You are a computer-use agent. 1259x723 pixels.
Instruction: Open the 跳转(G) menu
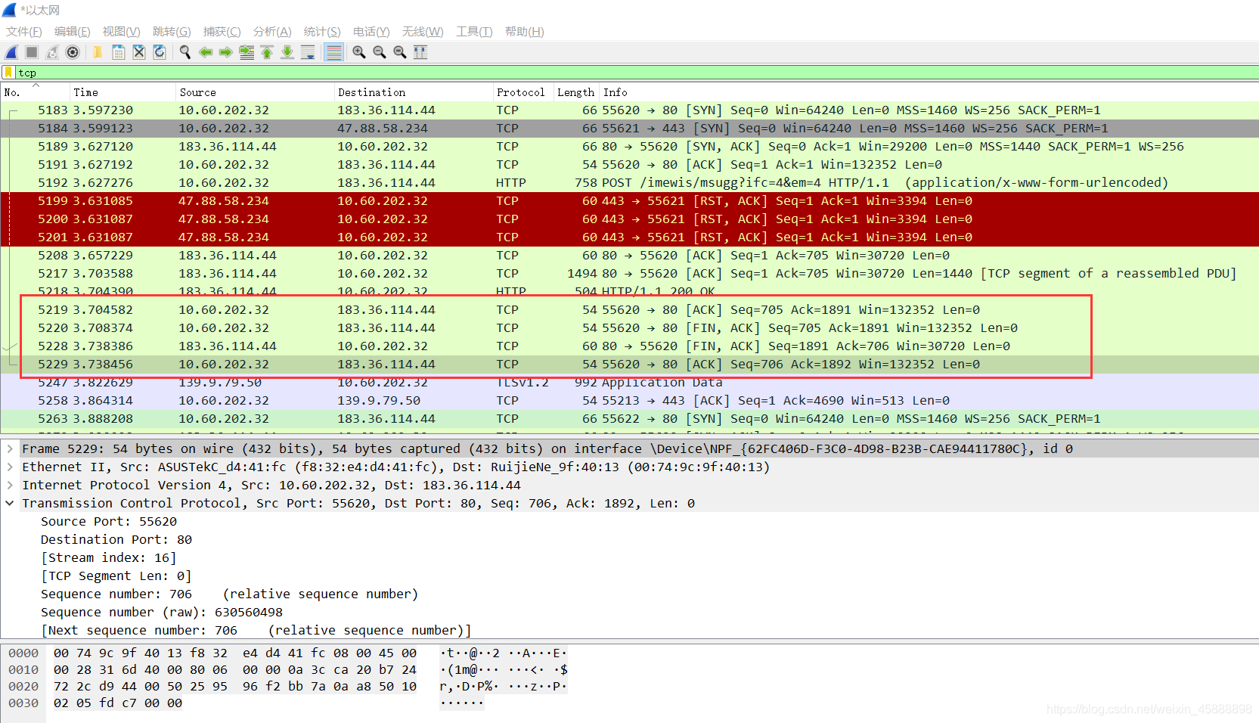coord(172,32)
